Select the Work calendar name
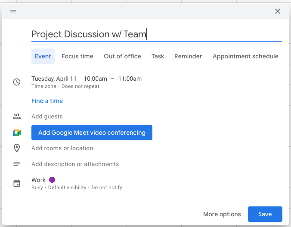This screenshot has height=227, width=291. coord(38,180)
